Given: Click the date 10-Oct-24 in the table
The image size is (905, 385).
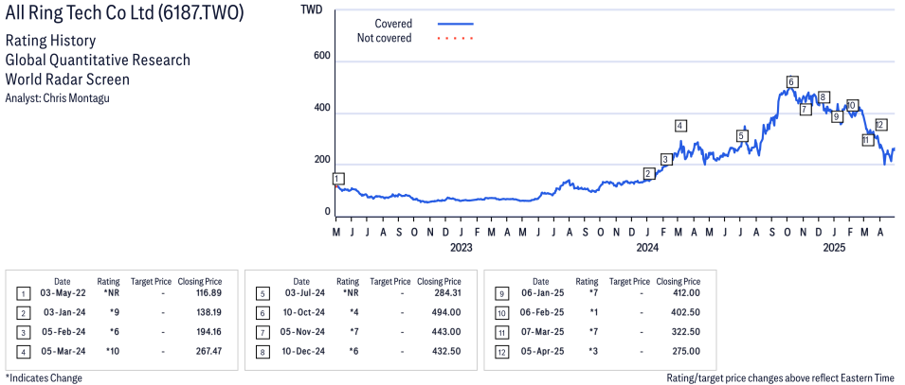Looking at the screenshot, I should [x=302, y=313].
